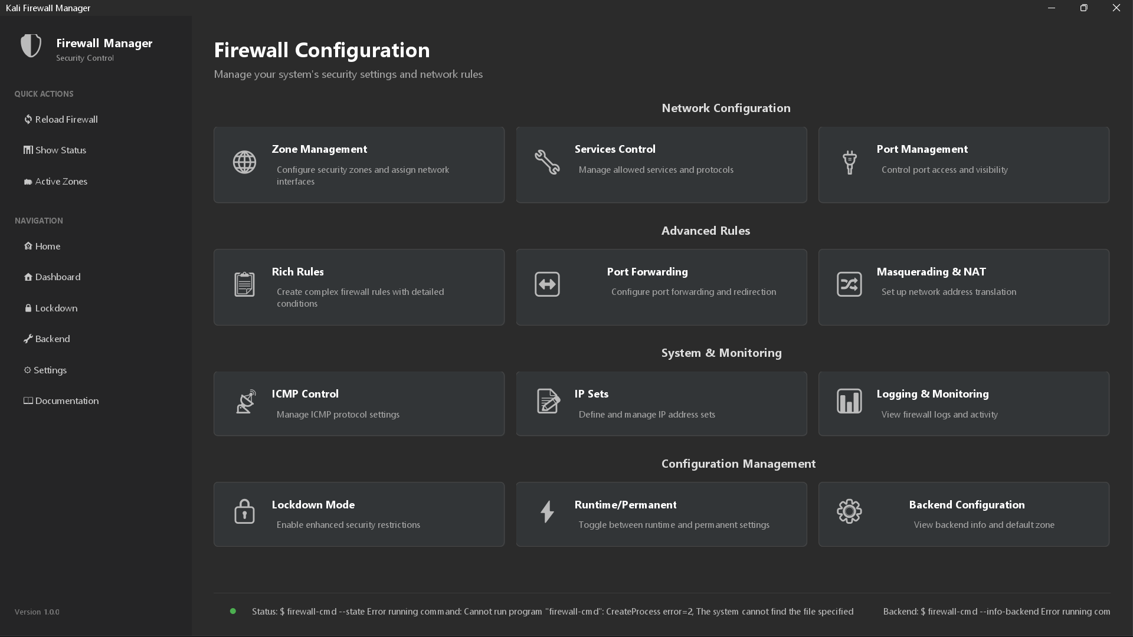Reload Firewall from Quick Actions
This screenshot has height=637, width=1133.
61,119
